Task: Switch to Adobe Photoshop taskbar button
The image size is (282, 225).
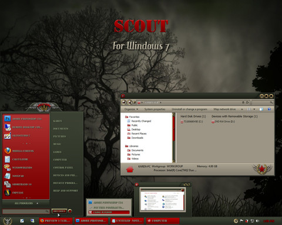Action: [92, 221]
